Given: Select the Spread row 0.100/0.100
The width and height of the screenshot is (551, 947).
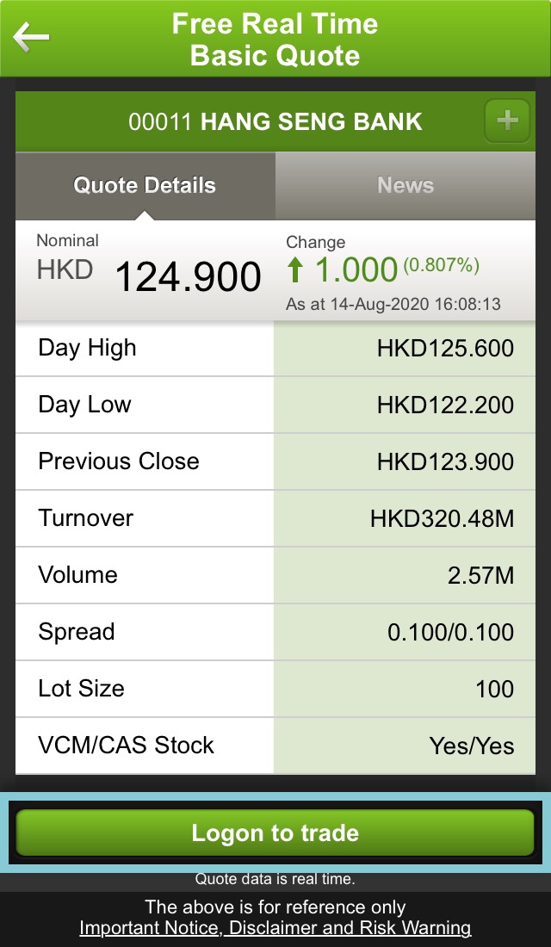Looking at the screenshot, I should coord(275,632).
